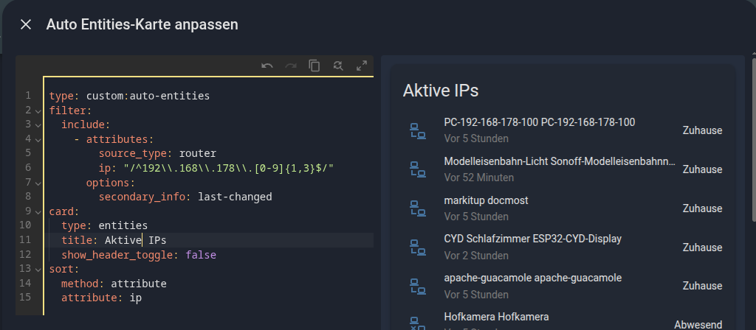Click network icon for PC-192-168-178-100
The image size is (756, 330).
pyautogui.click(x=417, y=130)
